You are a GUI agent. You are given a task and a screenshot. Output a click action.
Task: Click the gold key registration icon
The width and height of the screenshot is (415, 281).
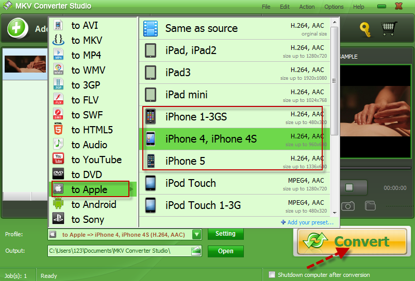[366, 29]
